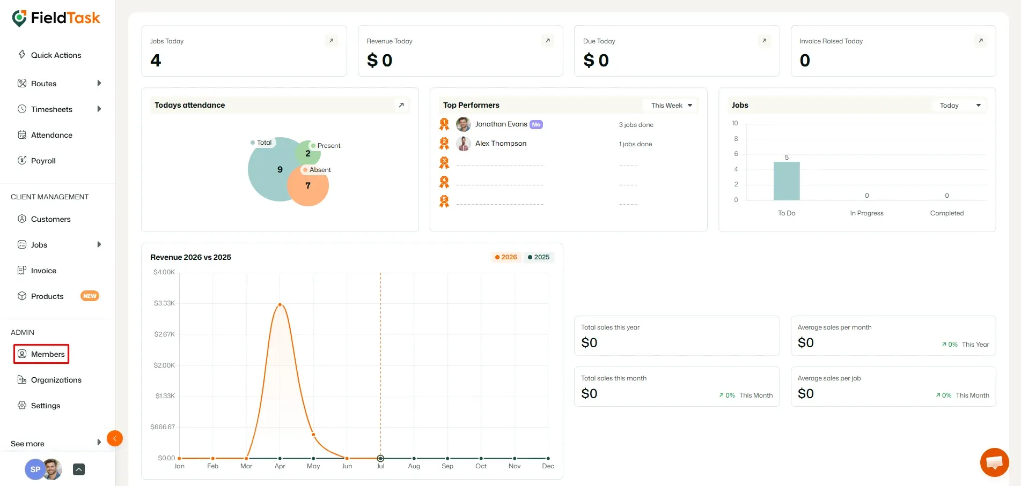Collapse sidebar with orange arrow button
This screenshot has height=486, width=1021.
point(115,438)
